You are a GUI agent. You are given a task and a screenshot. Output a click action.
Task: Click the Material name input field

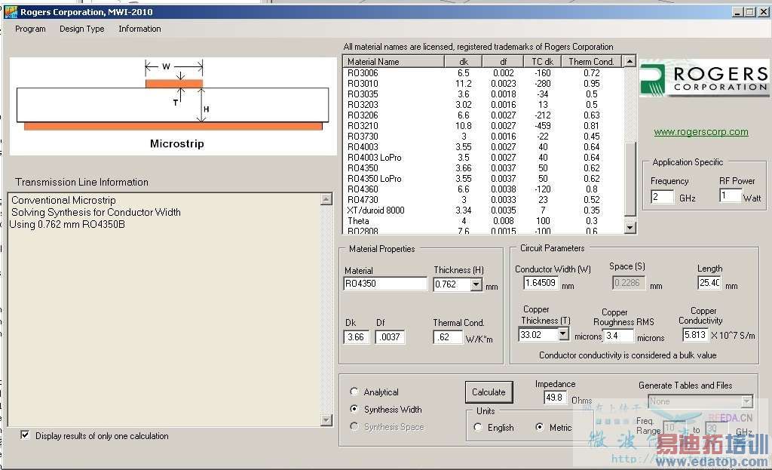[x=385, y=284]
